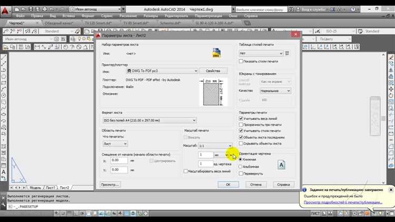This screenshot has width=395, height=222.
Task: Click the Autodesk Exchange X icon
Action: [x=332, y=9]
